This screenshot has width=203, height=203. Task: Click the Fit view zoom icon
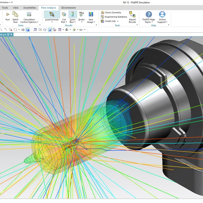35,30
